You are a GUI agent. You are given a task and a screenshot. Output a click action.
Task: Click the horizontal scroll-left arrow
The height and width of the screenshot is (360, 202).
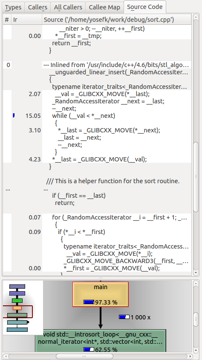[6, 356]
